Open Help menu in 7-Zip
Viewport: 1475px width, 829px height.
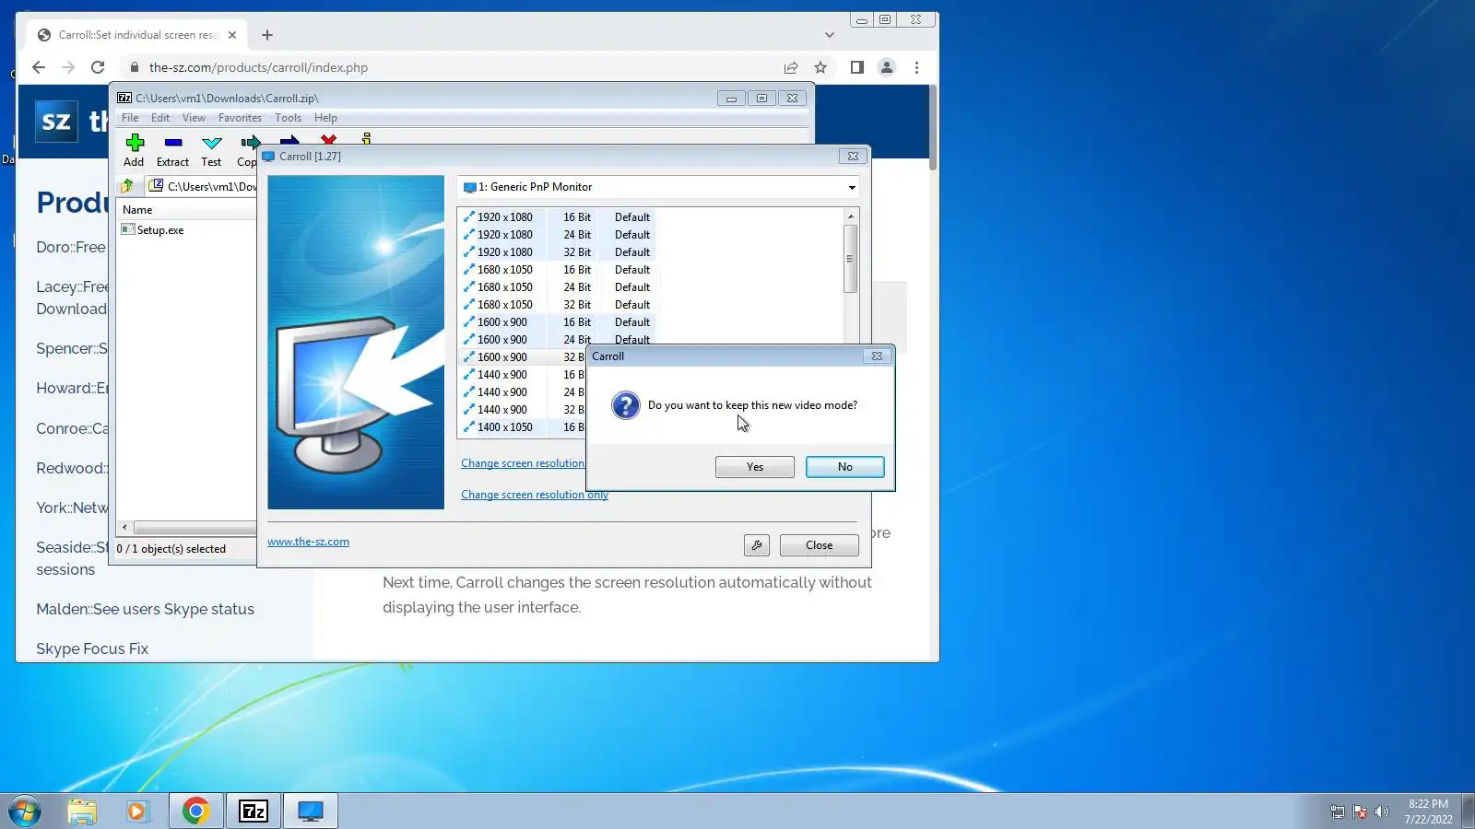325,118
